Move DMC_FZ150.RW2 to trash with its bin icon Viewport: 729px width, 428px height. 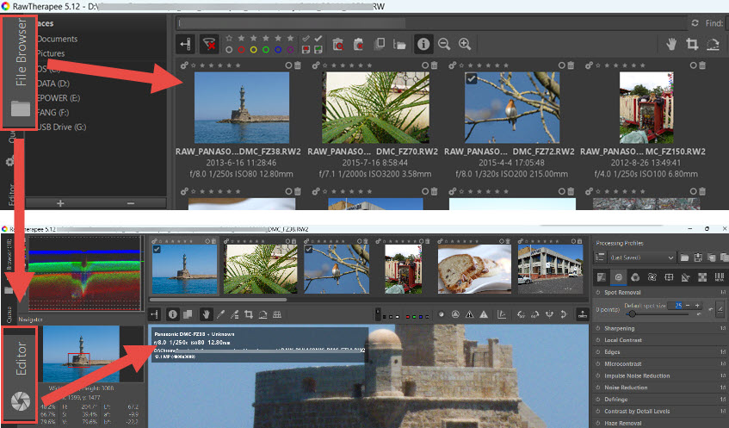click(x=702, y=65)
